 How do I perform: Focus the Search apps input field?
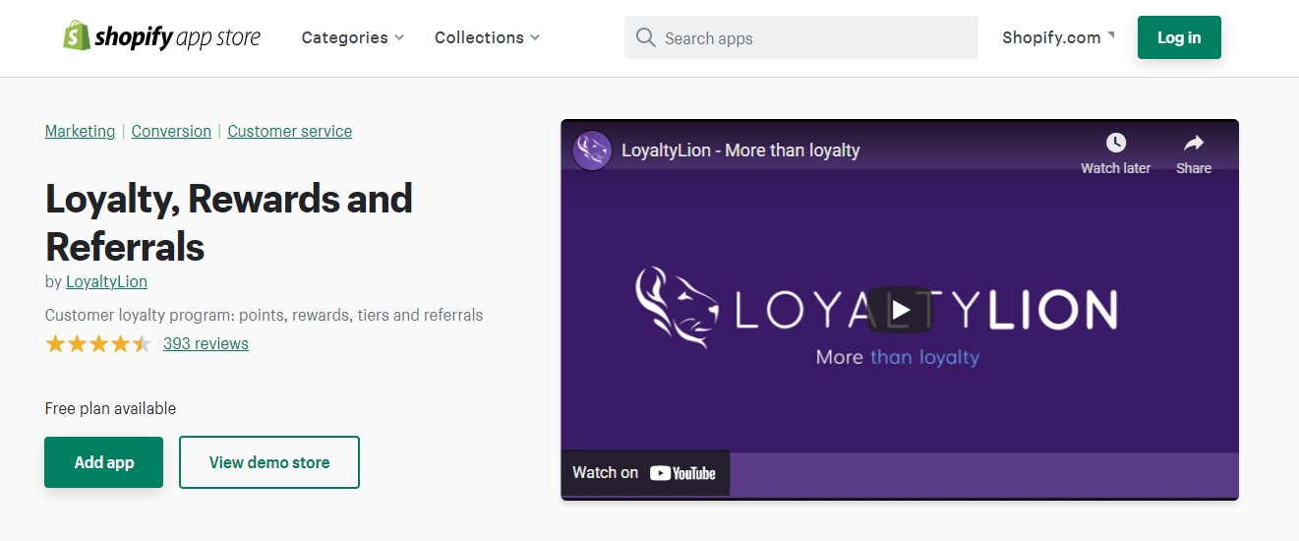click(x=811, y=37)
